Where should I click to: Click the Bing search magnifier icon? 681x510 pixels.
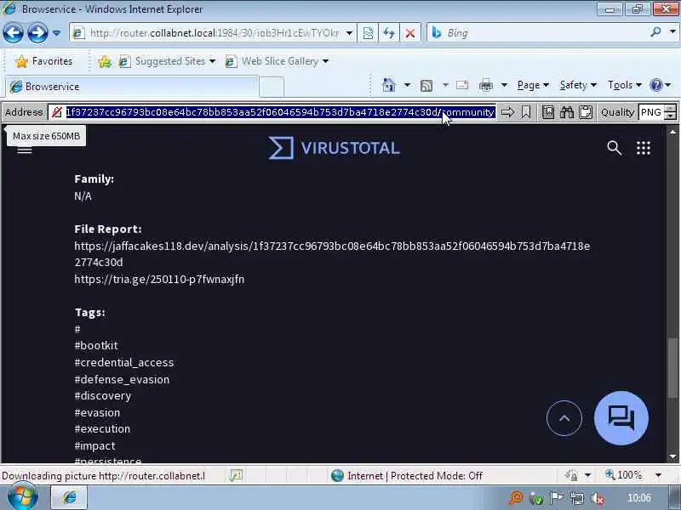[655, 32]
